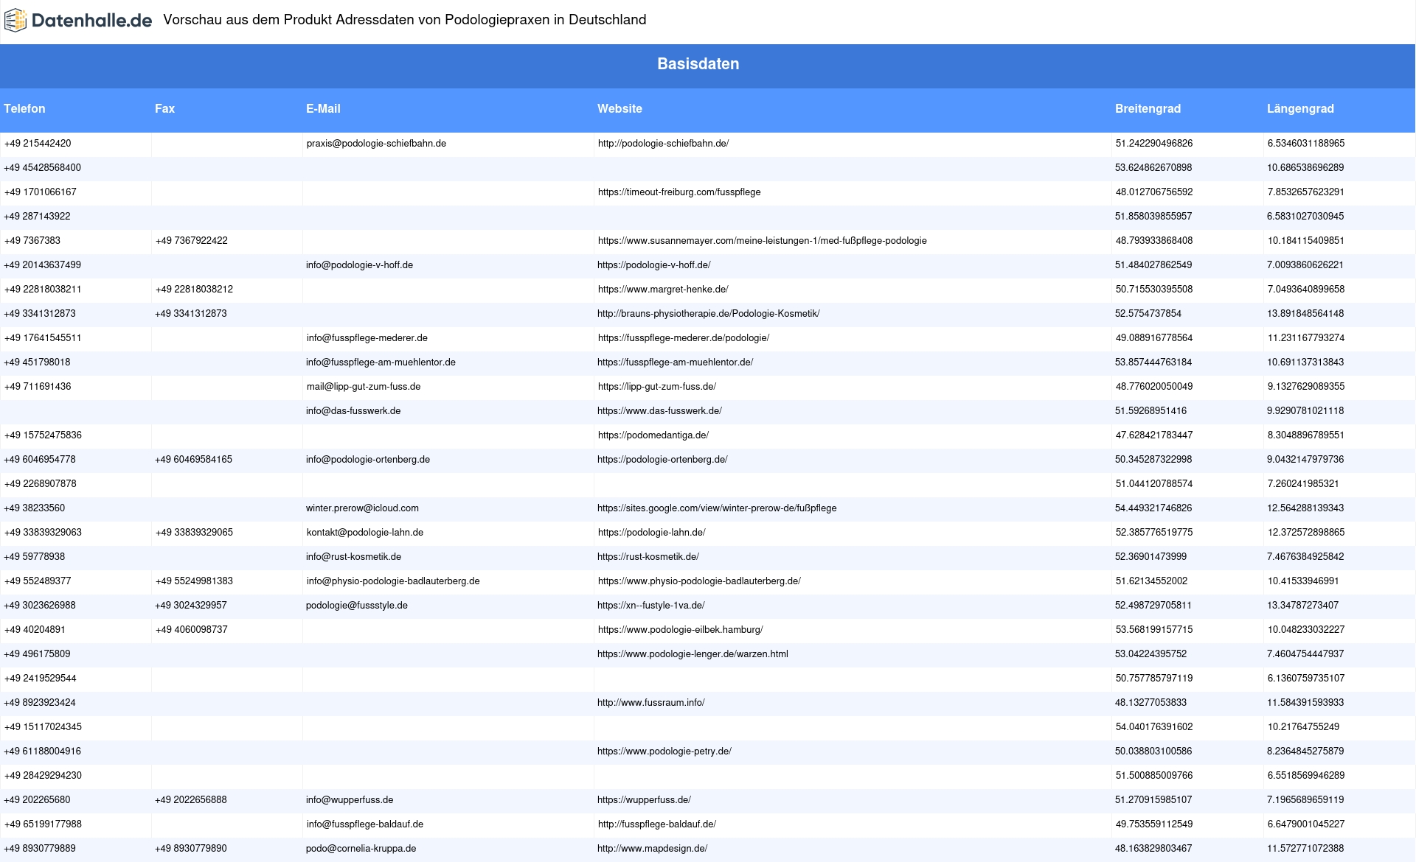Click the Fax column header
Image resolution: width=1416 pixels, height=862 pixels.
(164, 108)
